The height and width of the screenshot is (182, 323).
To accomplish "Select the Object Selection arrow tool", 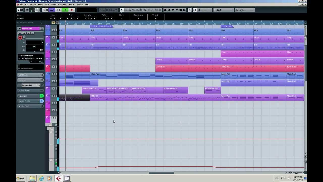I will 122,10.
